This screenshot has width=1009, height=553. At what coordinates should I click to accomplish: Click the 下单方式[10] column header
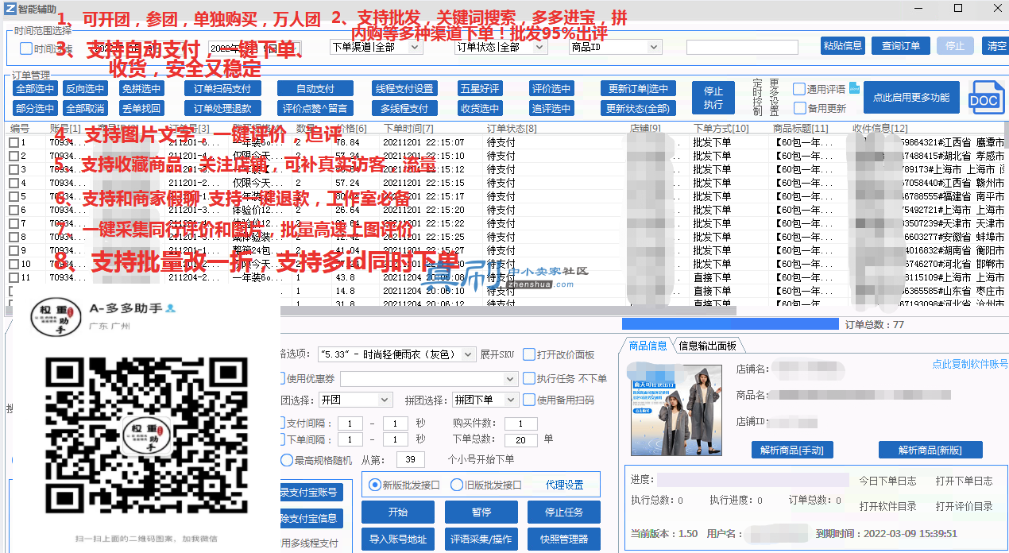[721, 128]
